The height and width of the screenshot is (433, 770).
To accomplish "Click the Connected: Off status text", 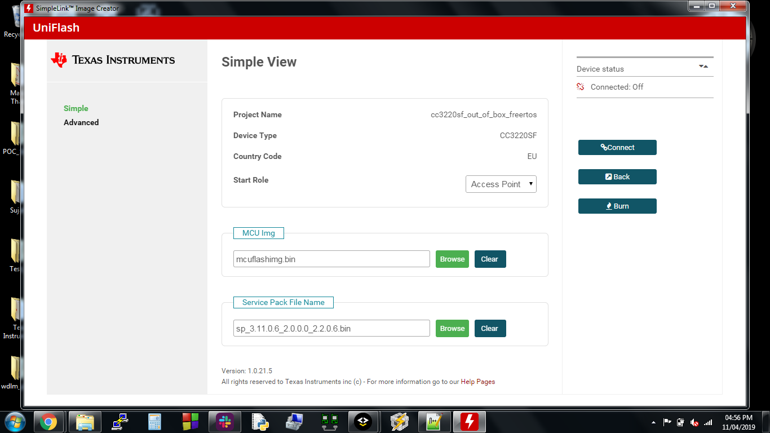I will [x=617, y=87].
